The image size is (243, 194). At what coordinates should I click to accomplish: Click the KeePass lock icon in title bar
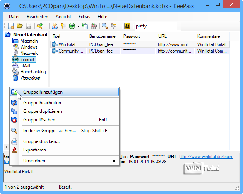[7, 6]
